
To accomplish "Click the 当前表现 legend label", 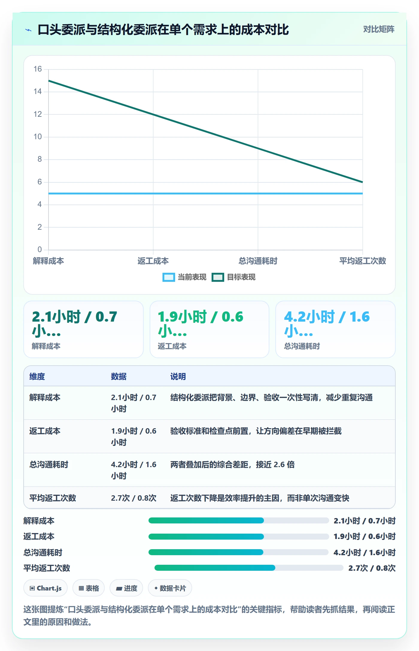I will click(192, 277).
